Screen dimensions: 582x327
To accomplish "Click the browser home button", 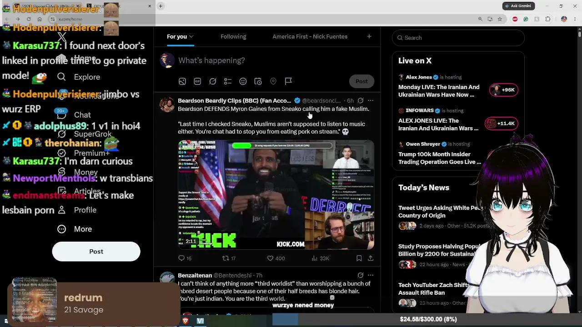I will [40, 19].
